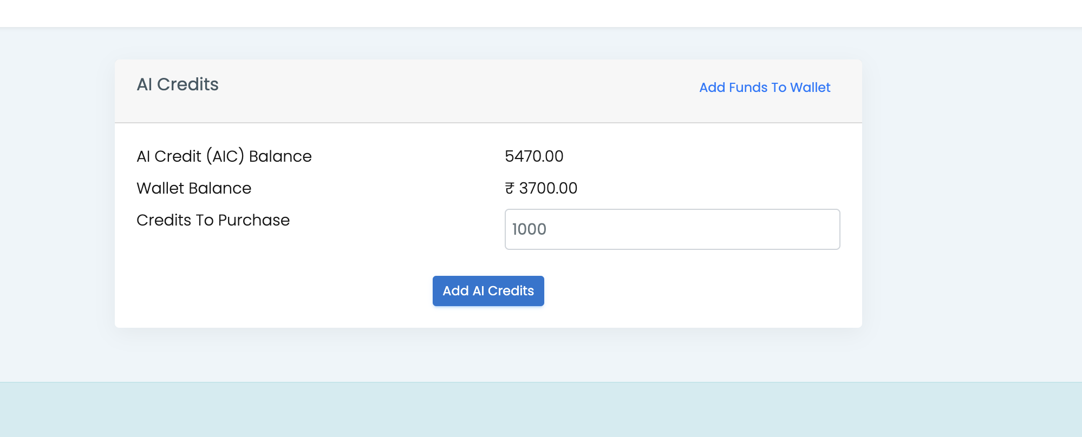The height and width of the screenshot is (437, 1082).
Task: Submit the credit purchase with Add AI Credits
Action: (x=488, y=290)
